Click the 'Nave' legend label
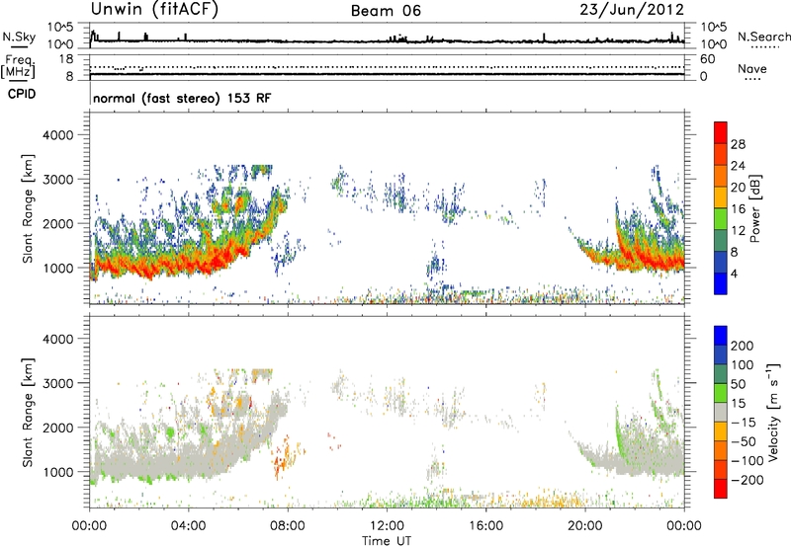 (752, 69)
